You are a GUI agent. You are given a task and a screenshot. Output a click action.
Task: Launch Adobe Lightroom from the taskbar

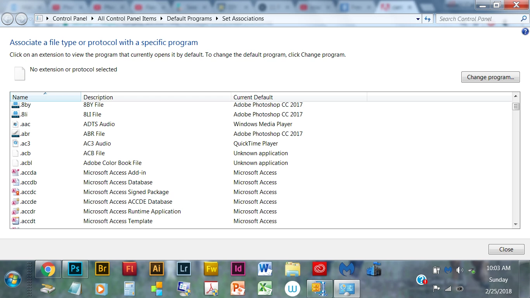[x=184, y=269]
